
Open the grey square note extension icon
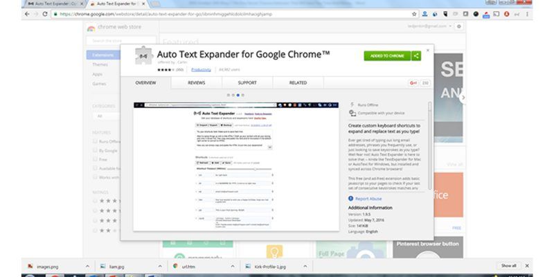pyautogui.click(x=465, y=14)
